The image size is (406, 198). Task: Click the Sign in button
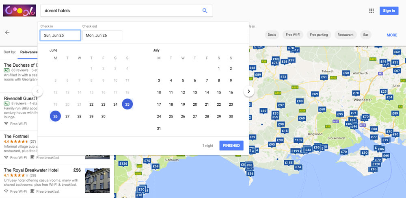coord(389,11)
